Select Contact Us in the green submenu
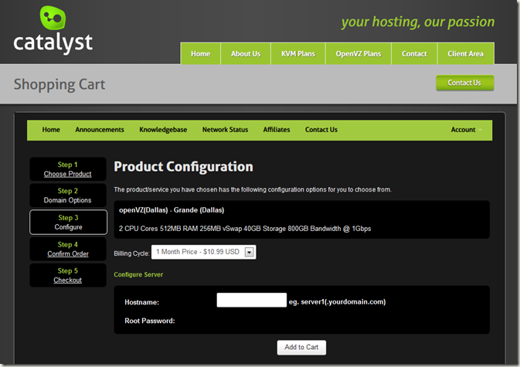This screenshot has width=520, height=367. tap(321, 130)
